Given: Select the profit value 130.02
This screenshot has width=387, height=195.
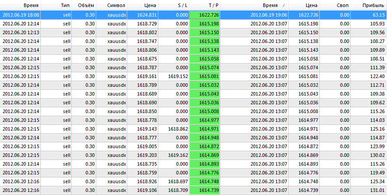Looking at the screenshot, I should (369, 155).
